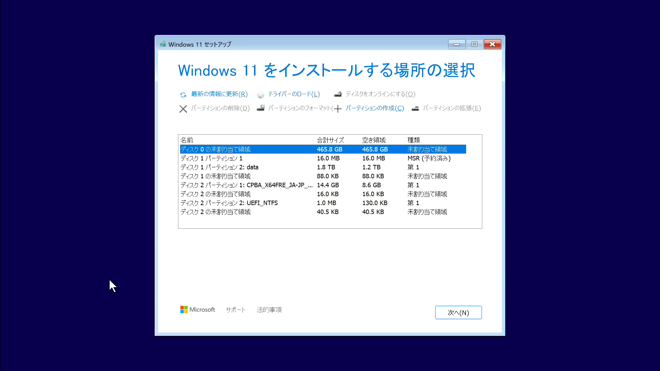660x371 pixels.
Task: Click the 1.2 TB free space cell
Action: 371,167
